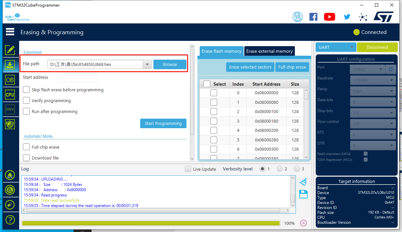402x232 pixels.
Task: Open the Data bits dropdown
Action: tap(373, 102)
